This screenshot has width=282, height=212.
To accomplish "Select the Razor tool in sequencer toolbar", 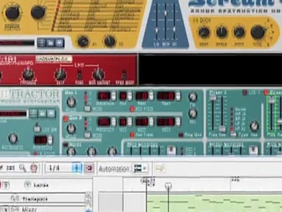I will (11, 168).
